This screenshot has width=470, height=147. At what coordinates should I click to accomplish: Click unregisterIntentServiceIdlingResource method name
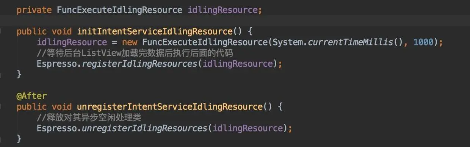coord(170,106)
